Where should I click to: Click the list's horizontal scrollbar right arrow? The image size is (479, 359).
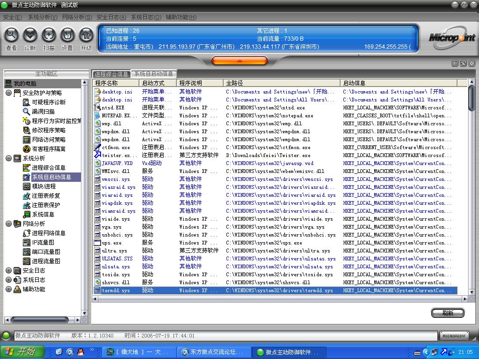[x=465, y=299]
